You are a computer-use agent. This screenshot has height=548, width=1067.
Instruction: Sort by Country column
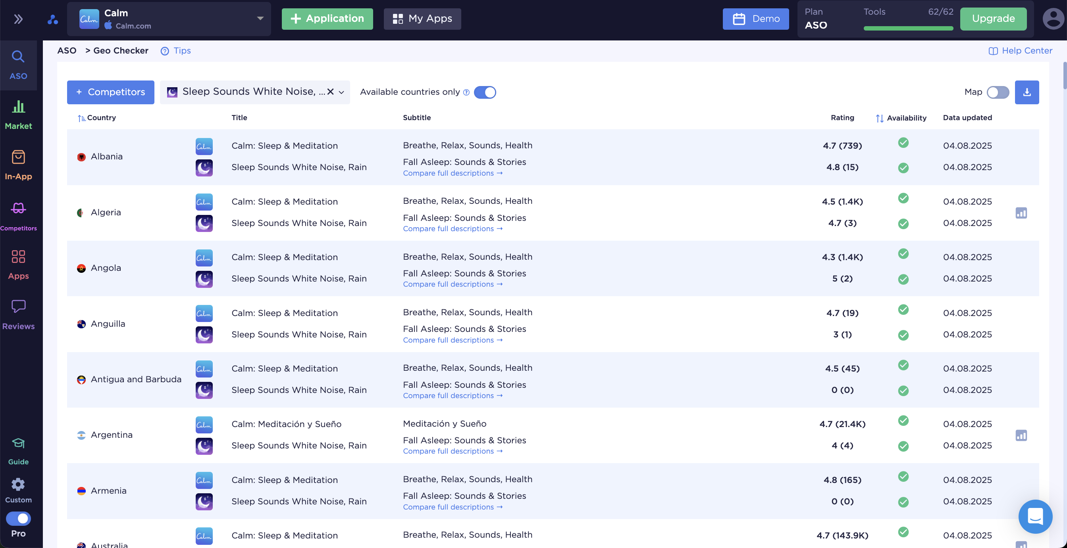pyautogui.click(x=96, y=118)
